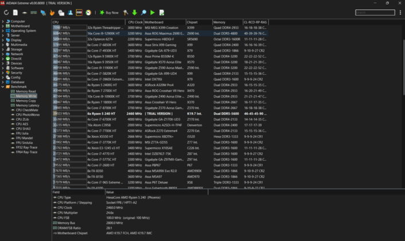The image size is (405, 241).
Task: Open the CPU AES benchmark
Action: coord(22,124)
